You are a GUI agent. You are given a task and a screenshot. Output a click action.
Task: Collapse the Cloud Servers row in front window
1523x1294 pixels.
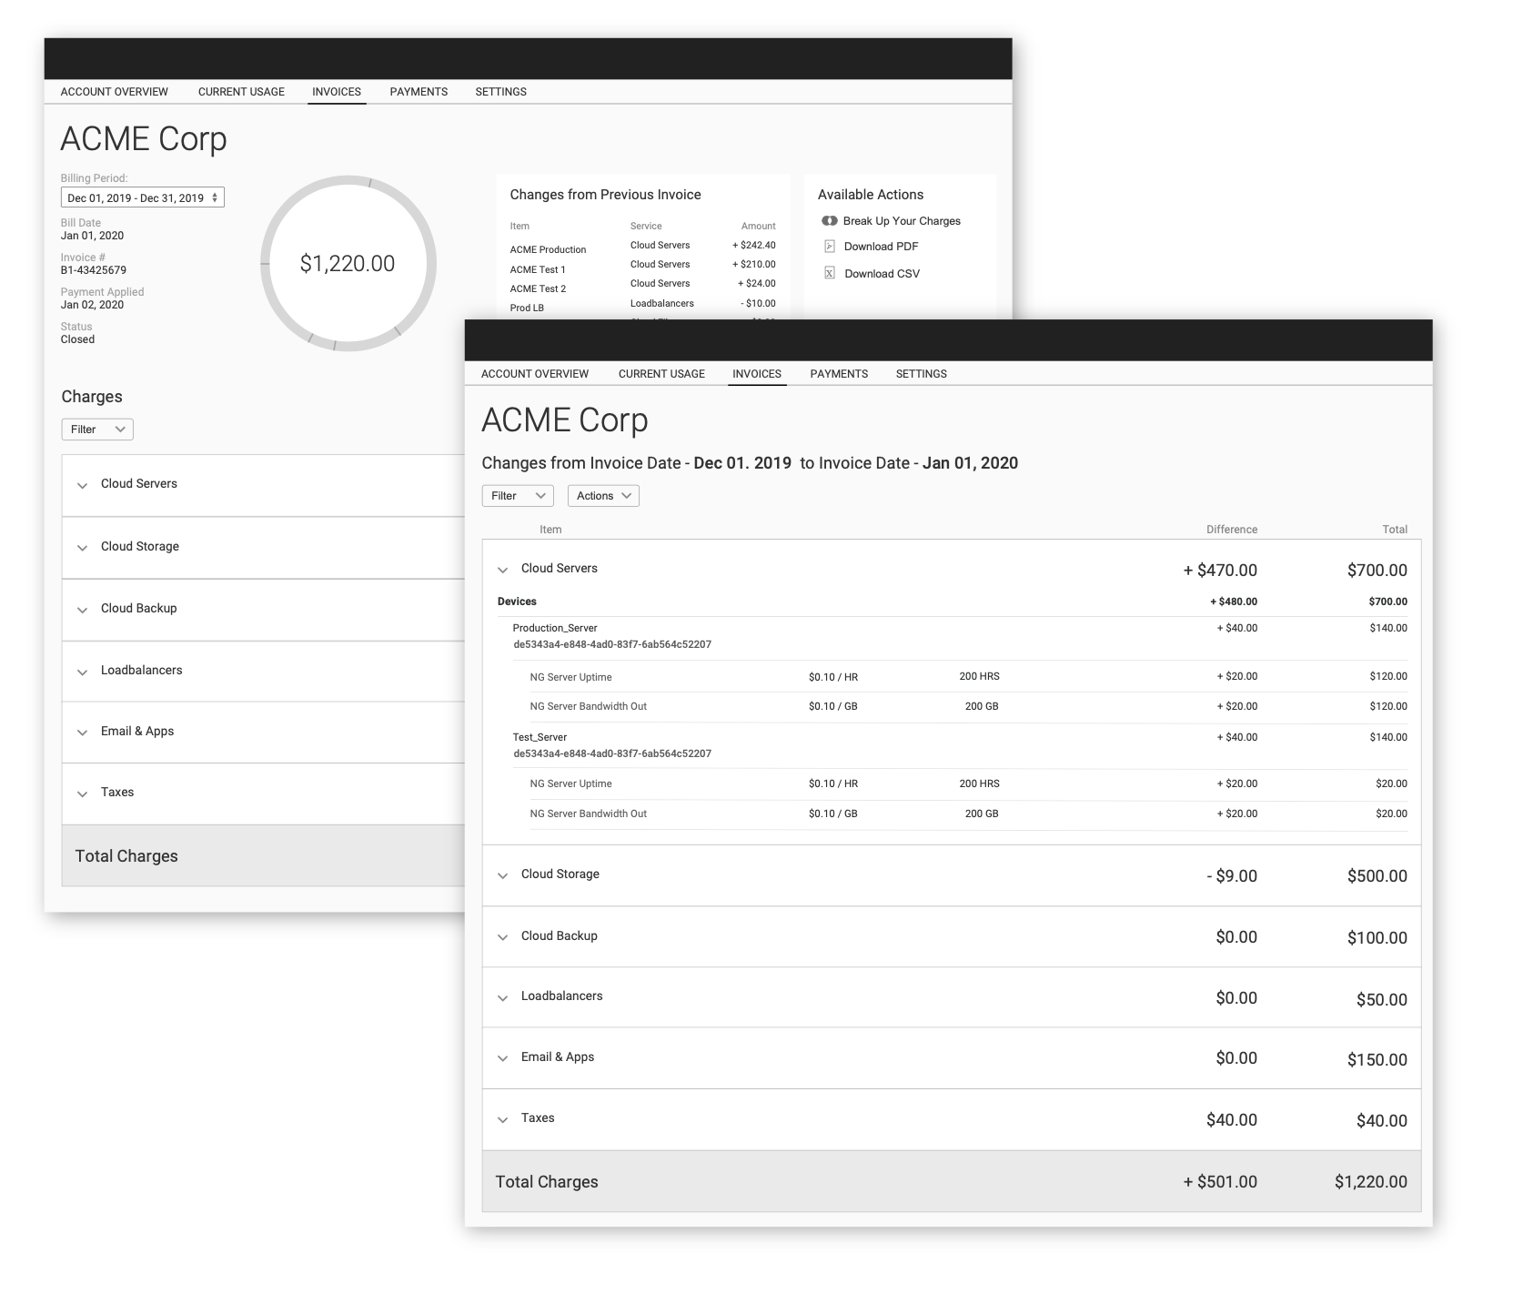click(502, 570)
